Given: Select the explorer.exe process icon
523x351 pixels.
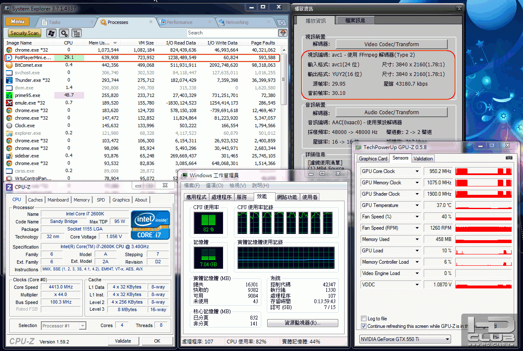Looking at the screenshot, I should [x=9, y=133].
